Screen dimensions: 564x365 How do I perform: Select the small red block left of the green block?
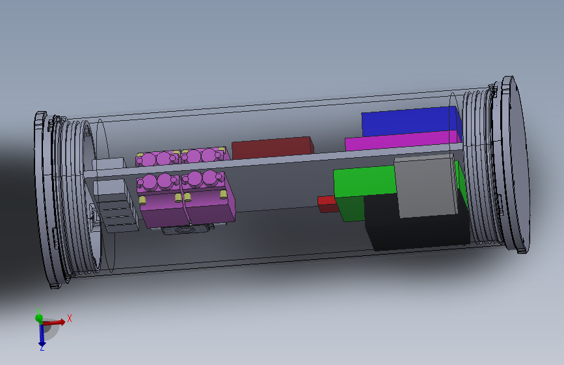click(327, 204)
